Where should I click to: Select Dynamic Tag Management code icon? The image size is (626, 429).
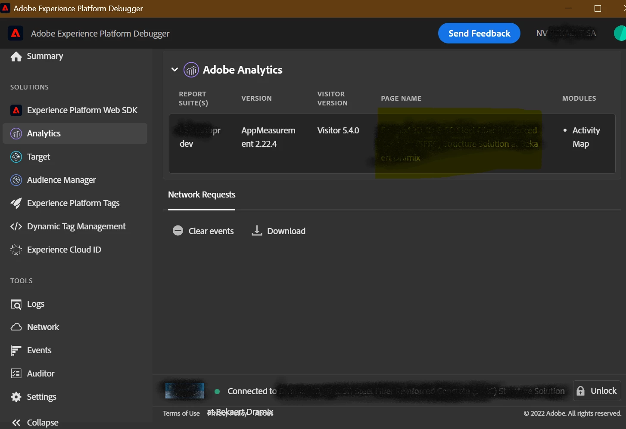[x=16, y=226]
